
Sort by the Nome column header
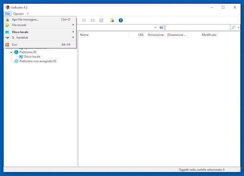pyautogui.click(x=104, y=35)
